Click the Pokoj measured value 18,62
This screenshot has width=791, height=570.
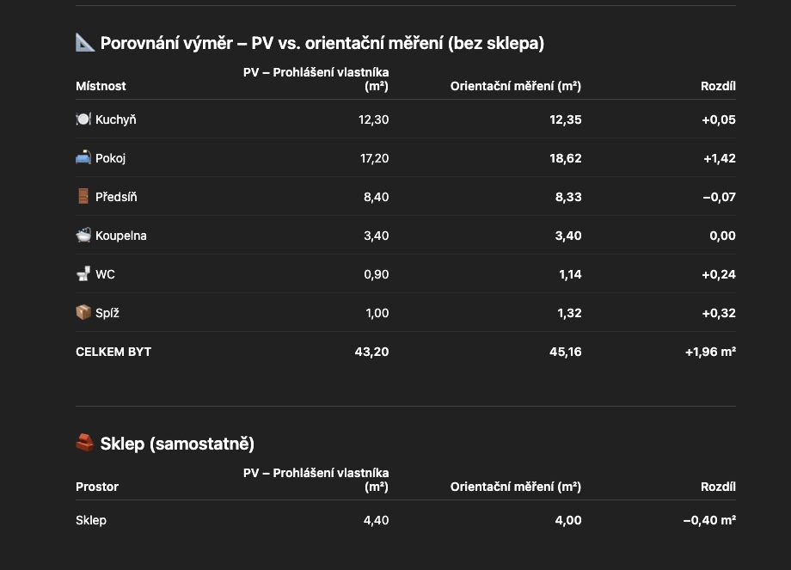click(566, 158)
